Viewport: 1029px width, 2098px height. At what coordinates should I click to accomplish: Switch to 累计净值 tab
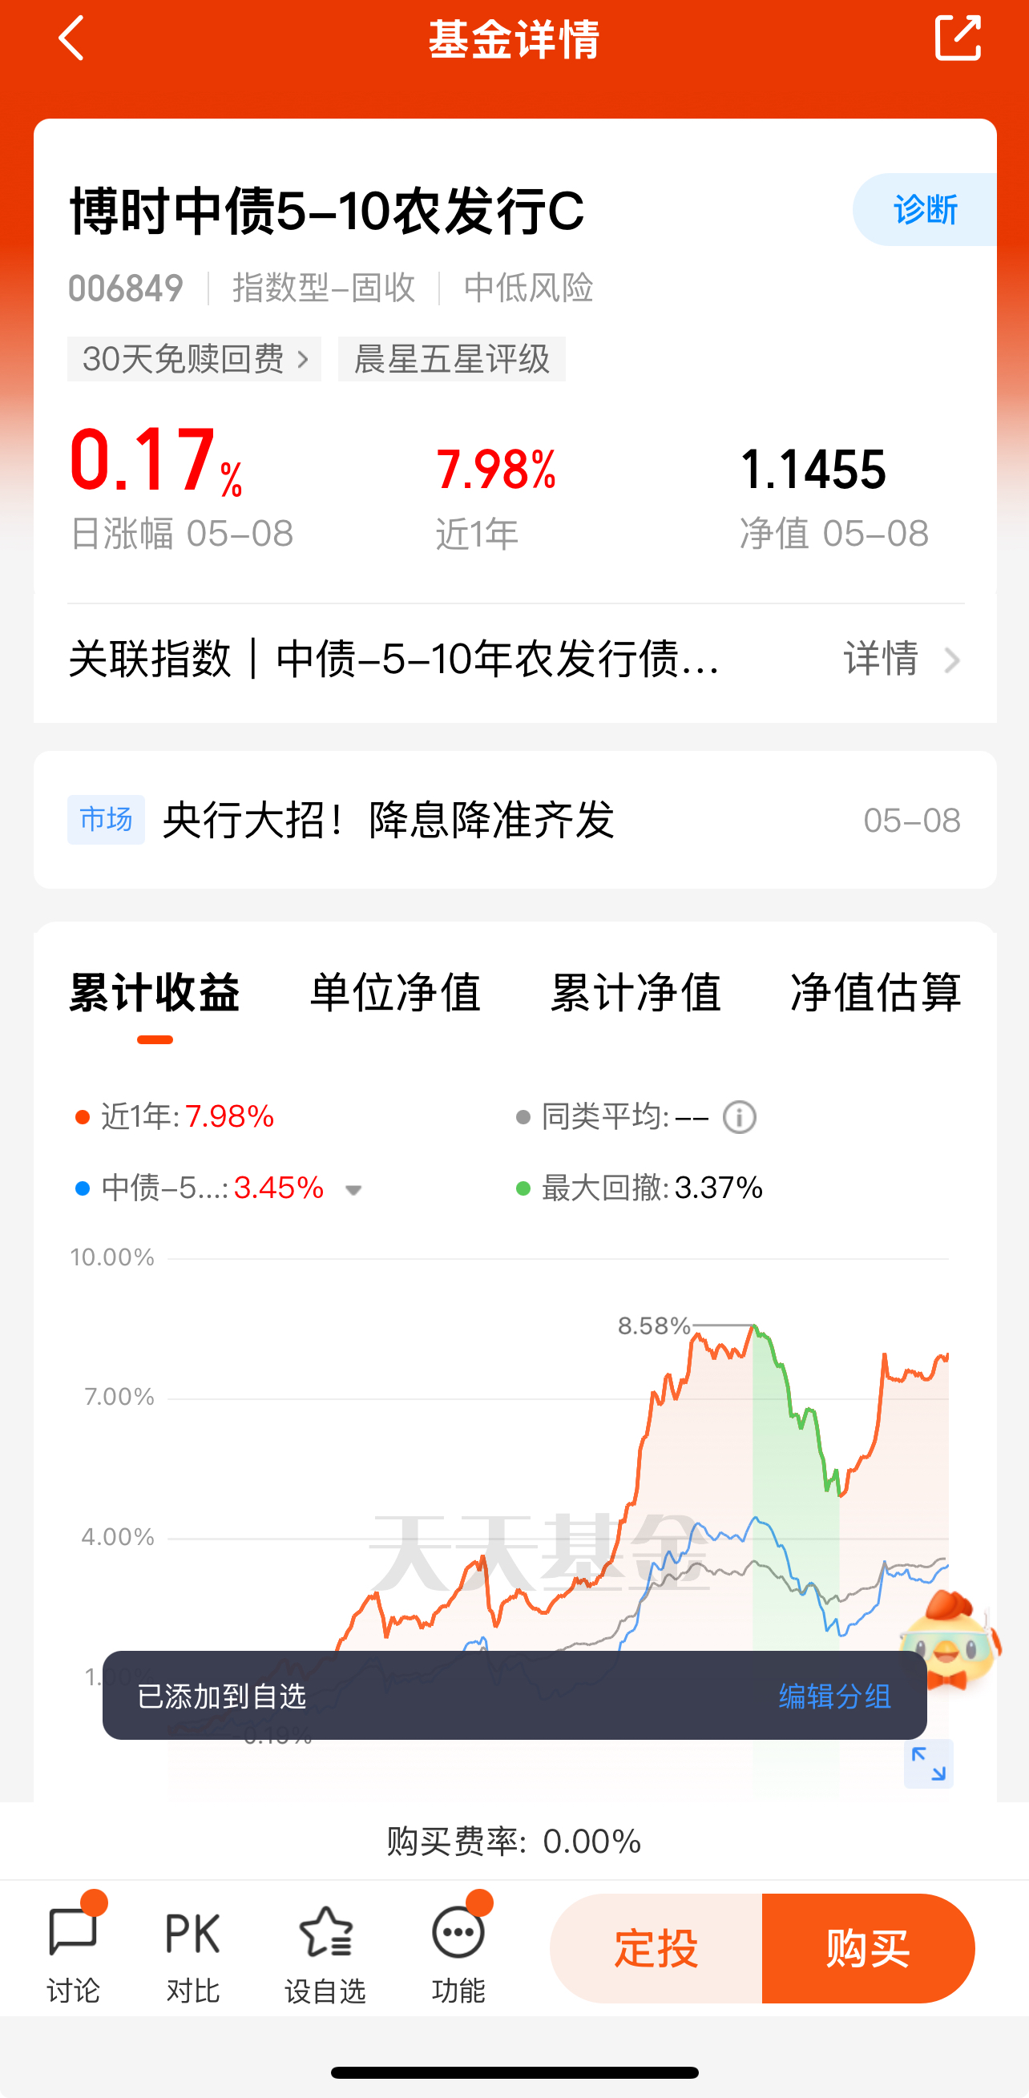click(636, 992)
